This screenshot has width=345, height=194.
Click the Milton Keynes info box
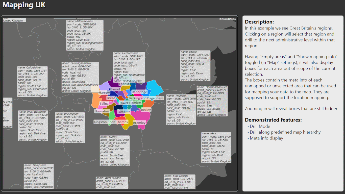[x=85, y=35]
